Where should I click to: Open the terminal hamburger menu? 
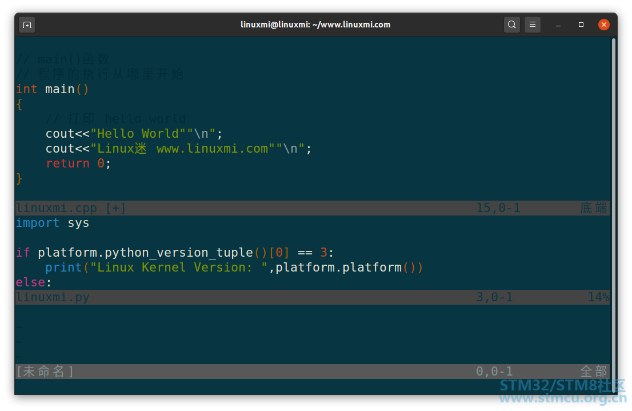click(x=532, y=25)
